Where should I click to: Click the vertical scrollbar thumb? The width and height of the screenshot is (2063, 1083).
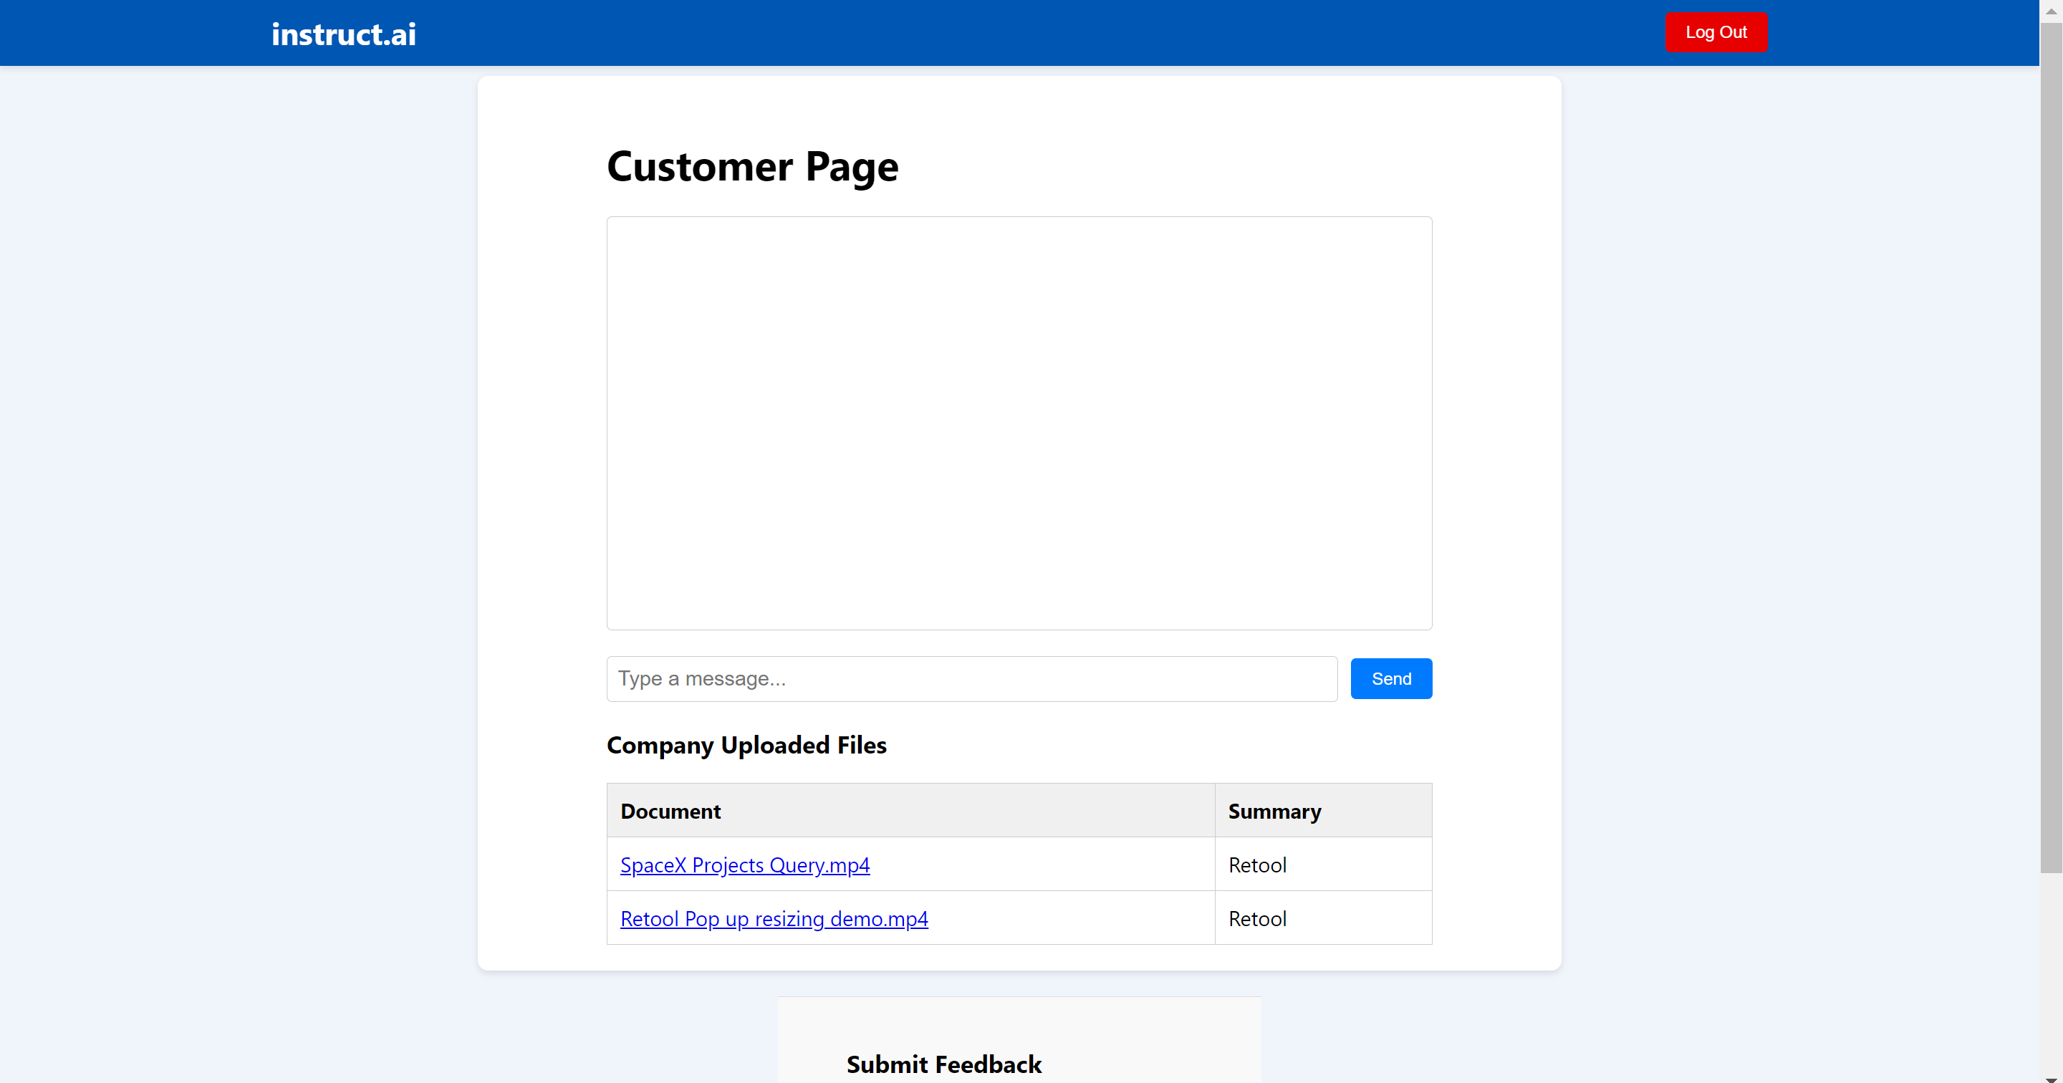(2051, 448)
